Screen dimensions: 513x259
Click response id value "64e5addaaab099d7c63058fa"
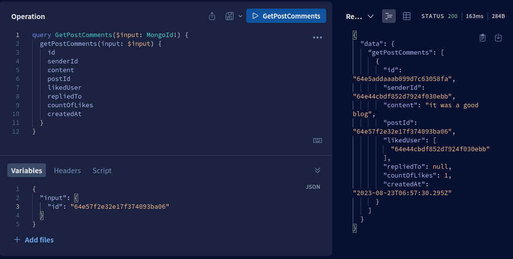pos(402,79)
